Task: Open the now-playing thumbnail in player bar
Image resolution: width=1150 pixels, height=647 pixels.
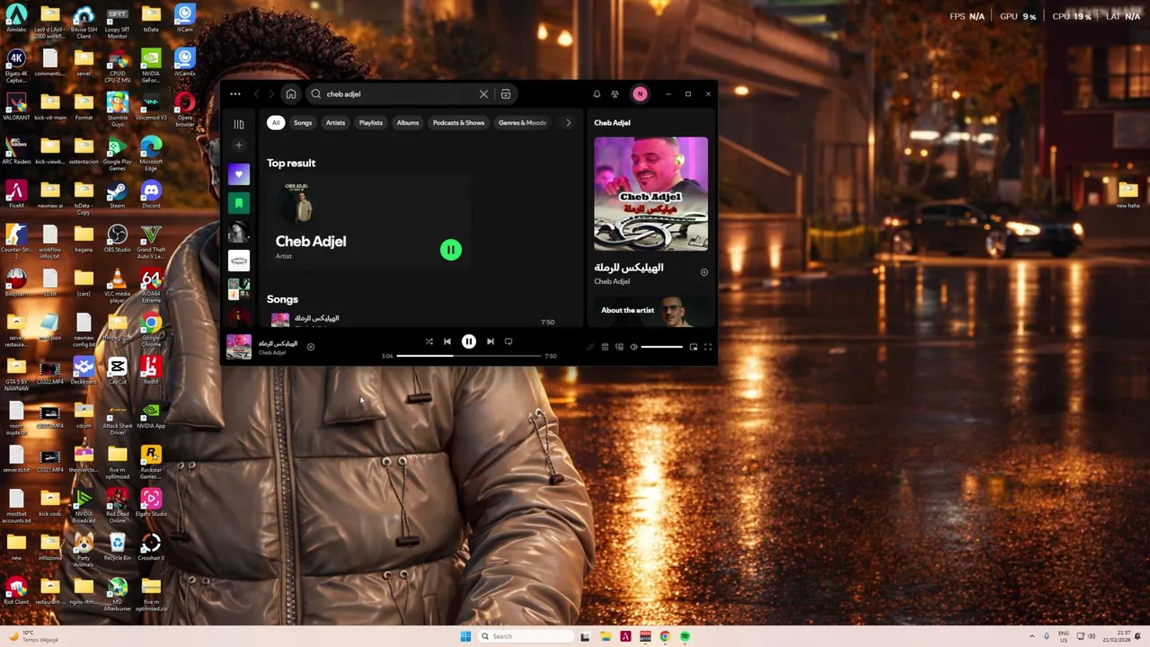Action: [239, 347]
